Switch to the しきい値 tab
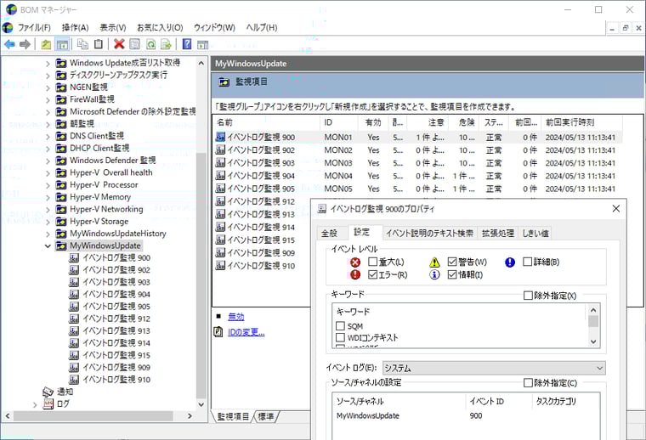Image resolution: width=646 pixels, height=440 pixels. pyautogui.click(x=535, y=234)
